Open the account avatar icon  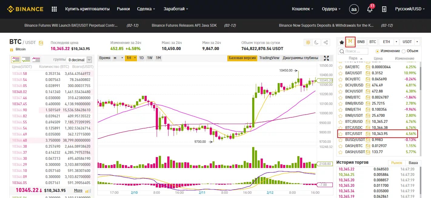click(354, 9)
